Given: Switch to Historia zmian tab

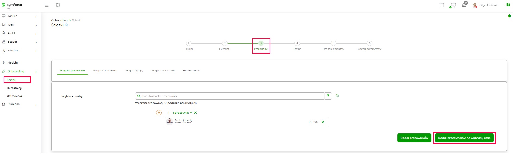Looking at the screenshot, I should 191,71.
